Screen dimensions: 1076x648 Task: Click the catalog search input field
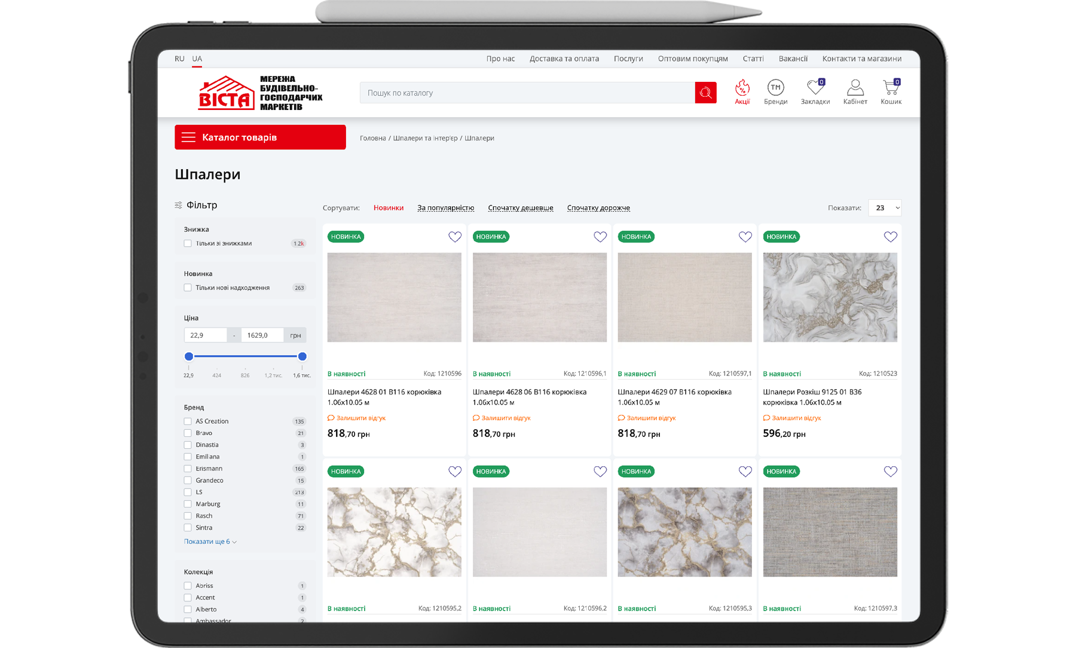527,93
